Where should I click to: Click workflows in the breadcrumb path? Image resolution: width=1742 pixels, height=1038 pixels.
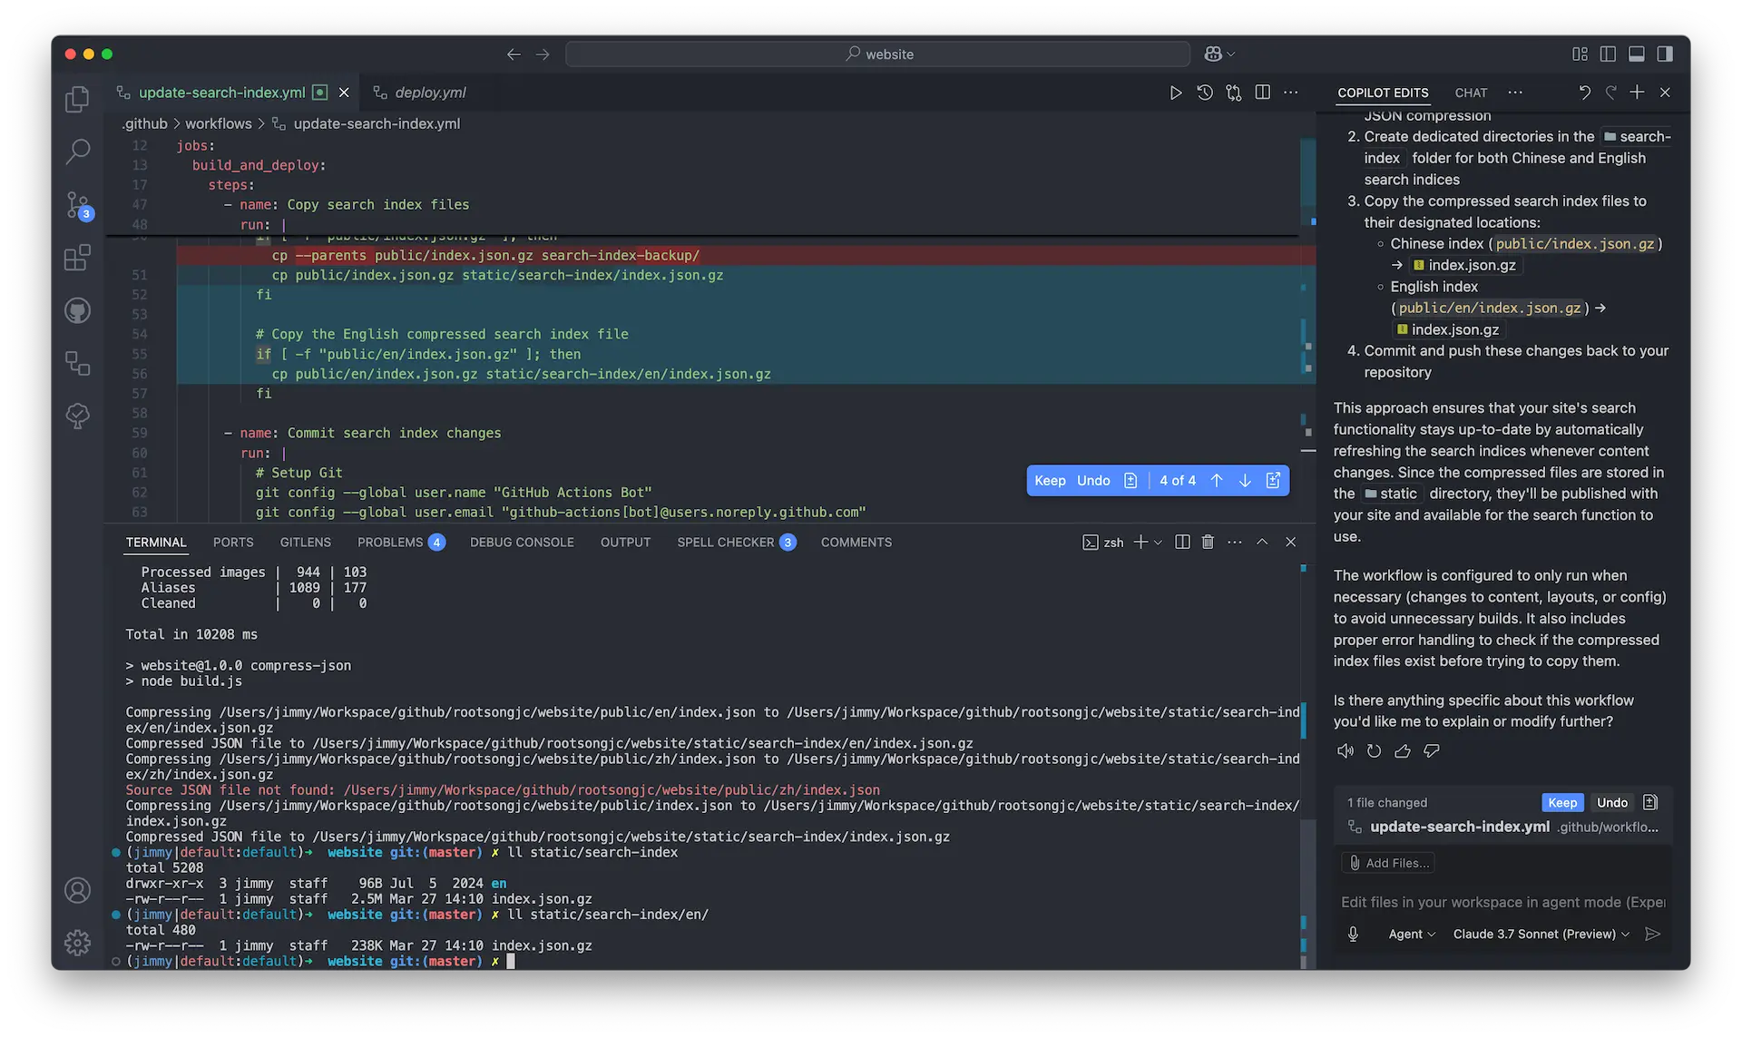(x=218, y=123)
